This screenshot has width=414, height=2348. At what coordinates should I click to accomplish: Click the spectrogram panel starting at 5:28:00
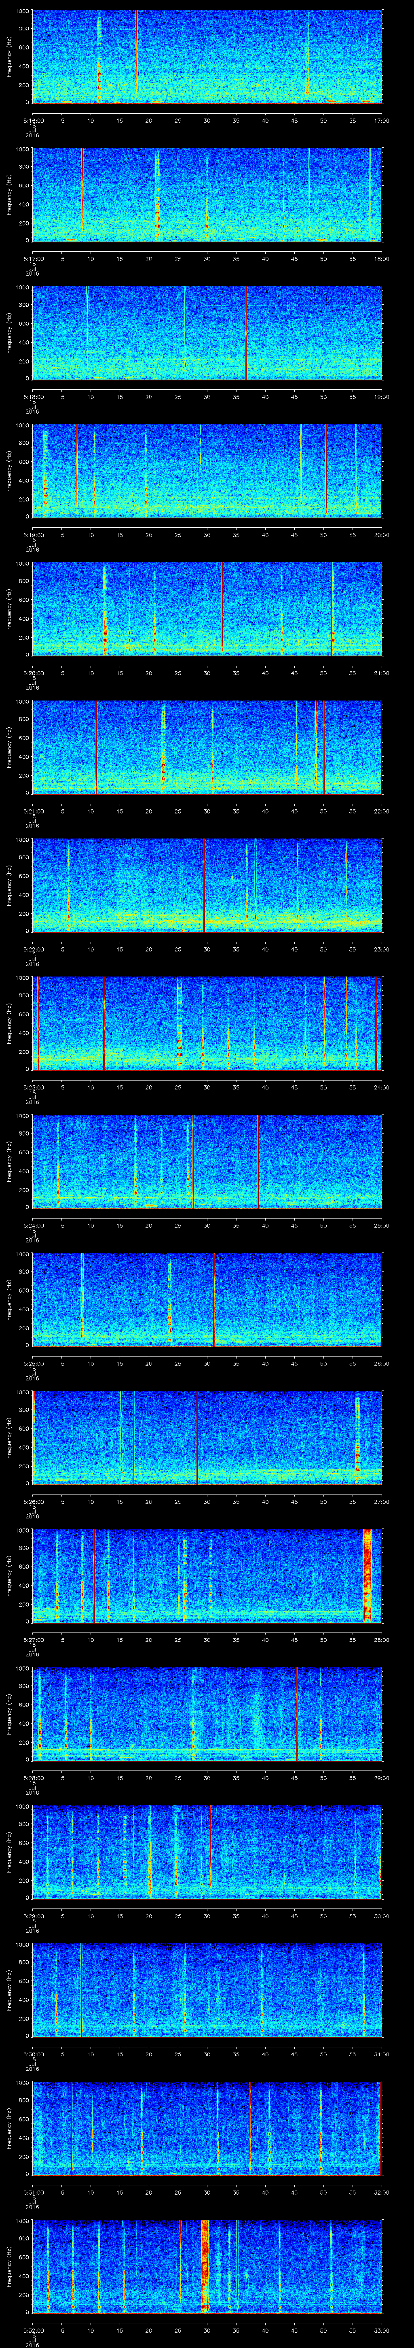tap(207, 1713)
